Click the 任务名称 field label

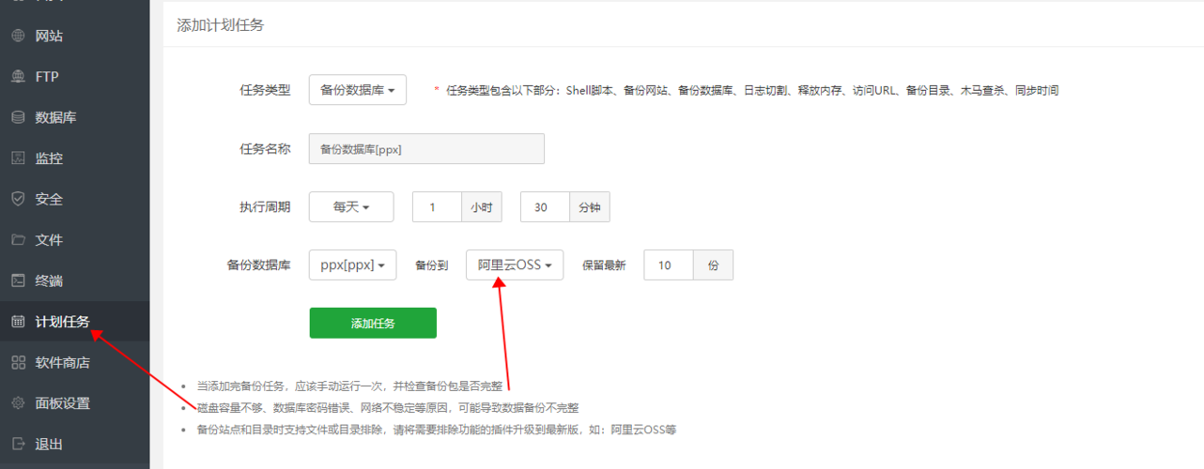click(x=265, y=148)
